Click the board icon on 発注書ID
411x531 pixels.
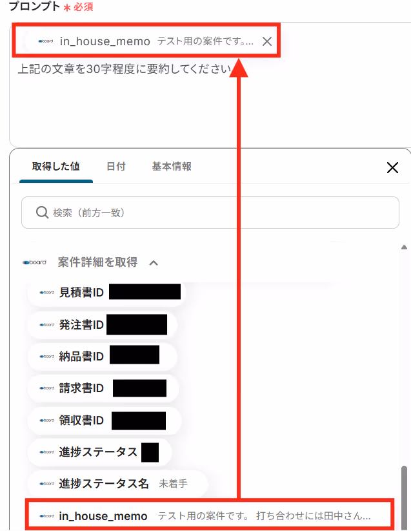coord(46,324)
